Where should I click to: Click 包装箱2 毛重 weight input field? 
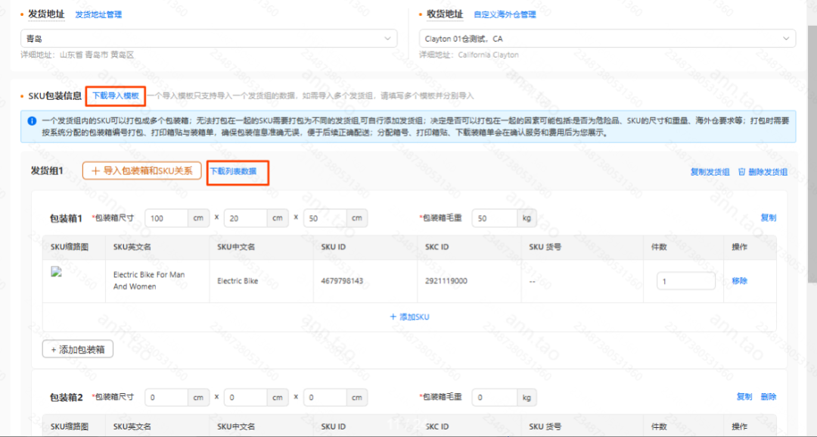[x=494, y=397]
